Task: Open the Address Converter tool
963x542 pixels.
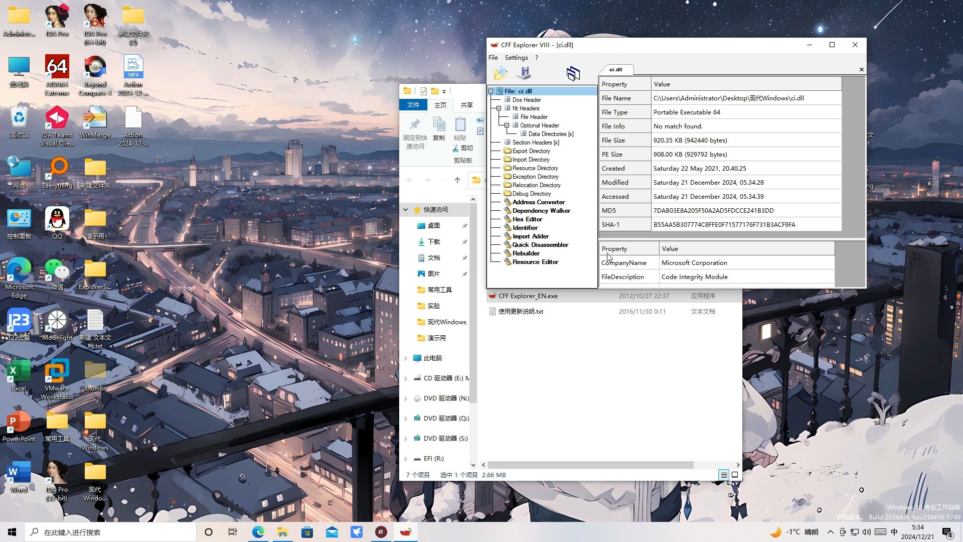Action: pos(538,202)
